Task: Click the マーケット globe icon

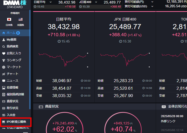Action: (x=4, y=67)
